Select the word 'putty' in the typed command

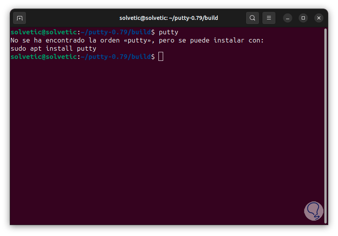point(169,32)
